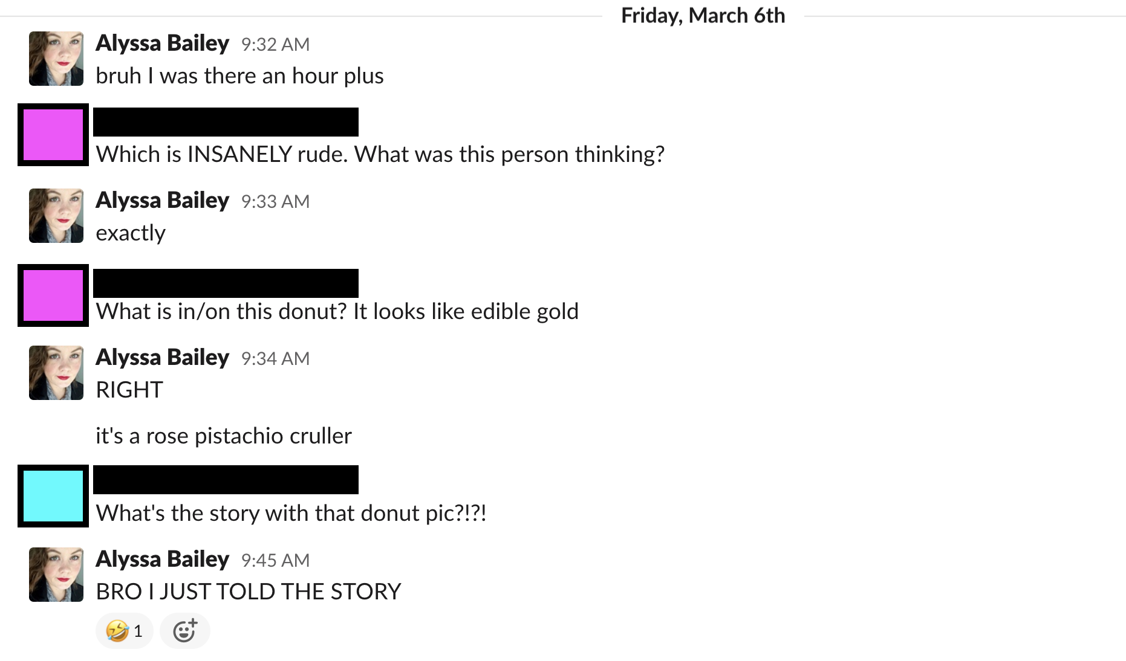Screen dimensions: 1126x661
Task: Click Alyssa's avatar beside the 9:32 AM message
Action: click(x=56, y=59)
